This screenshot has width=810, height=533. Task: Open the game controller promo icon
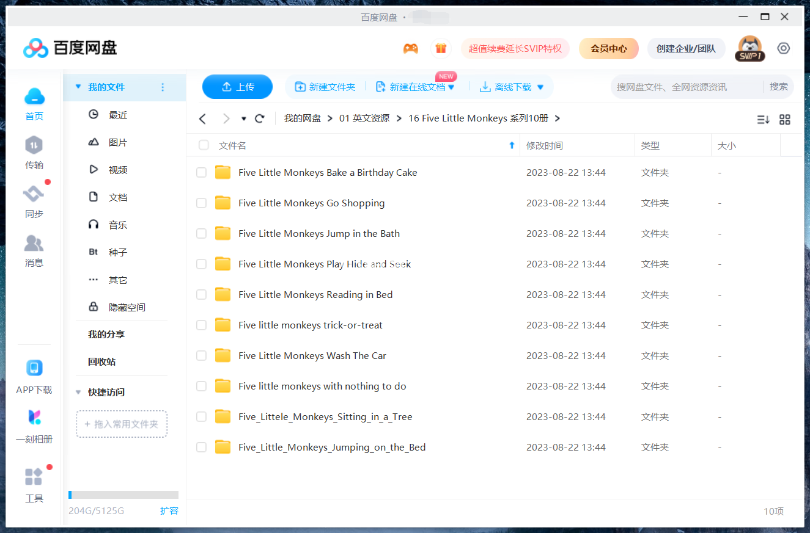(410, 48)
